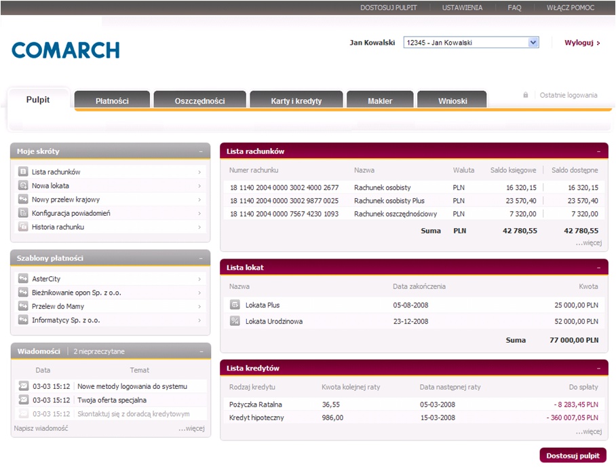Screen dimensions: 616x469
Task: Open the Pulpit tab
Action: pyautogui.click(x=38, y=100)
